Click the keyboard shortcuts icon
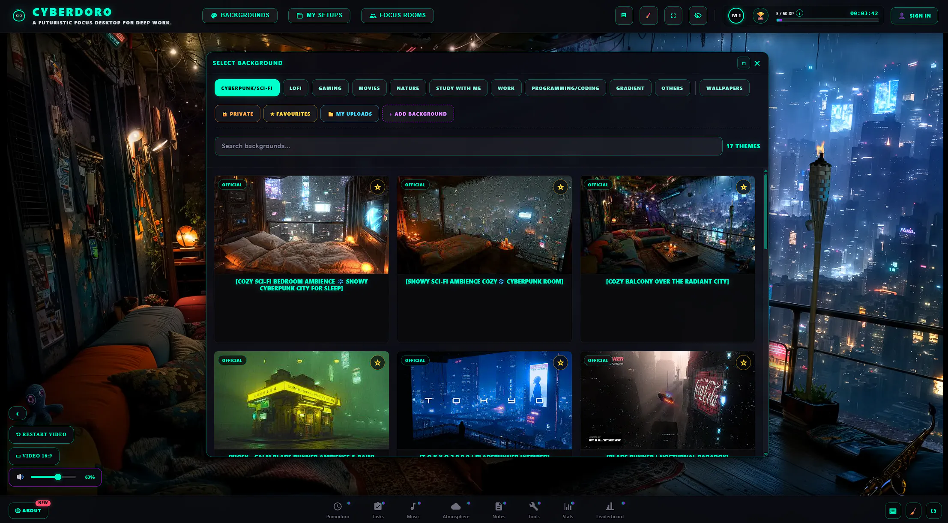The width and height of the screenshot is (948, 523). click(893, 511)
